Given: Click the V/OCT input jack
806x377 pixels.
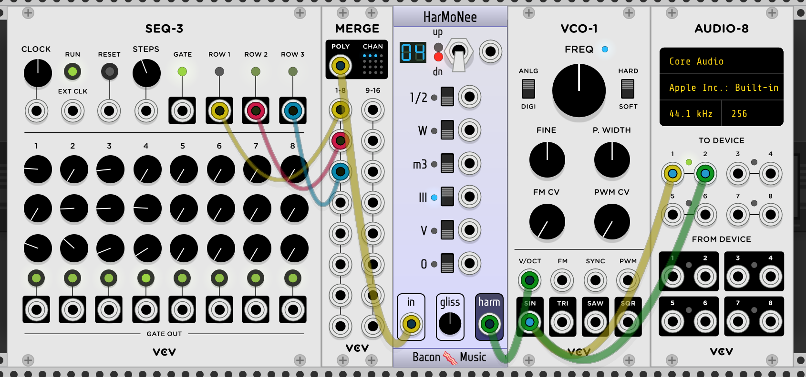Looking at the screenshot, I should tap(529, 280).
